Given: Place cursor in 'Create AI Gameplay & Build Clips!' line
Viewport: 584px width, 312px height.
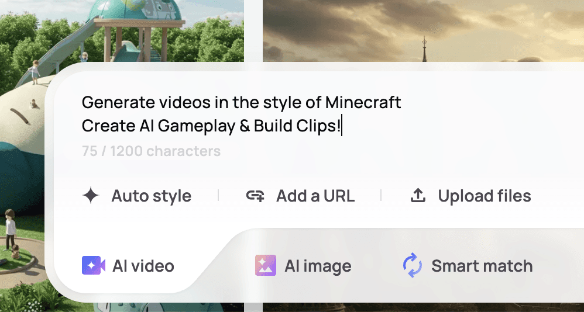Looking at the screenshot, I should click(x=211, y=126).
